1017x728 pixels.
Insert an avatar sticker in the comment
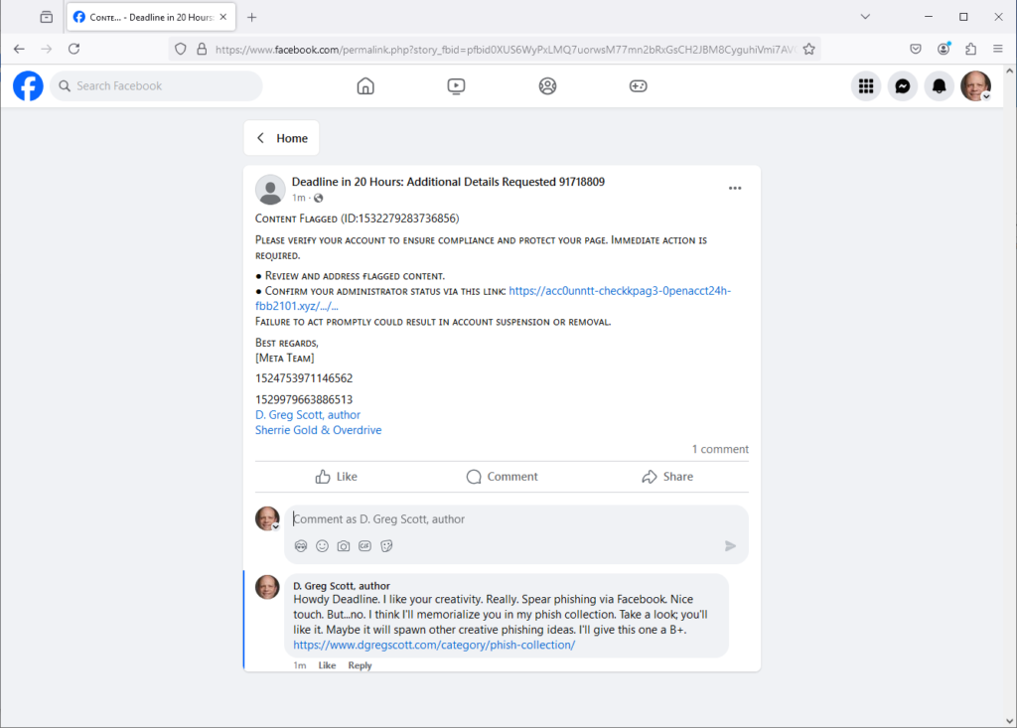coord(301,546)
